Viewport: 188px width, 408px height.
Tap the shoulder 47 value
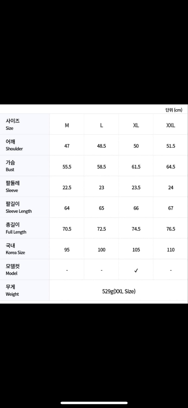pos(67,146)
